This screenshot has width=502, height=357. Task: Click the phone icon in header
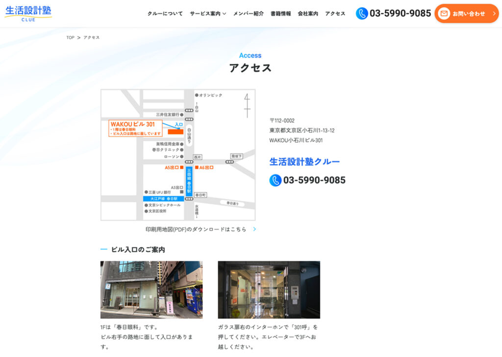pos(362,14)
